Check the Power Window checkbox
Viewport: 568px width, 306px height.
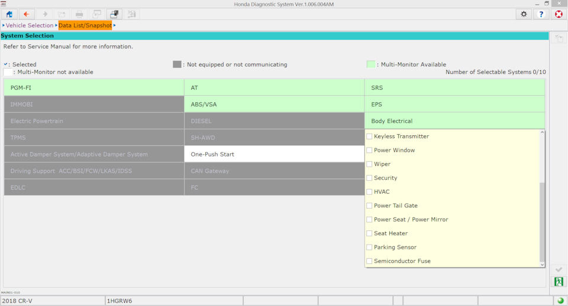(x=369, y=150)
